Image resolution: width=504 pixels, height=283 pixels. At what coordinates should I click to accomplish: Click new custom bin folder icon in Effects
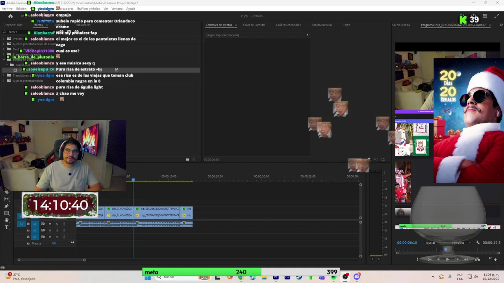click(x=187, y=159)
